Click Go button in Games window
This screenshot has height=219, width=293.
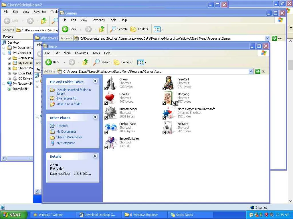point(277,38)
